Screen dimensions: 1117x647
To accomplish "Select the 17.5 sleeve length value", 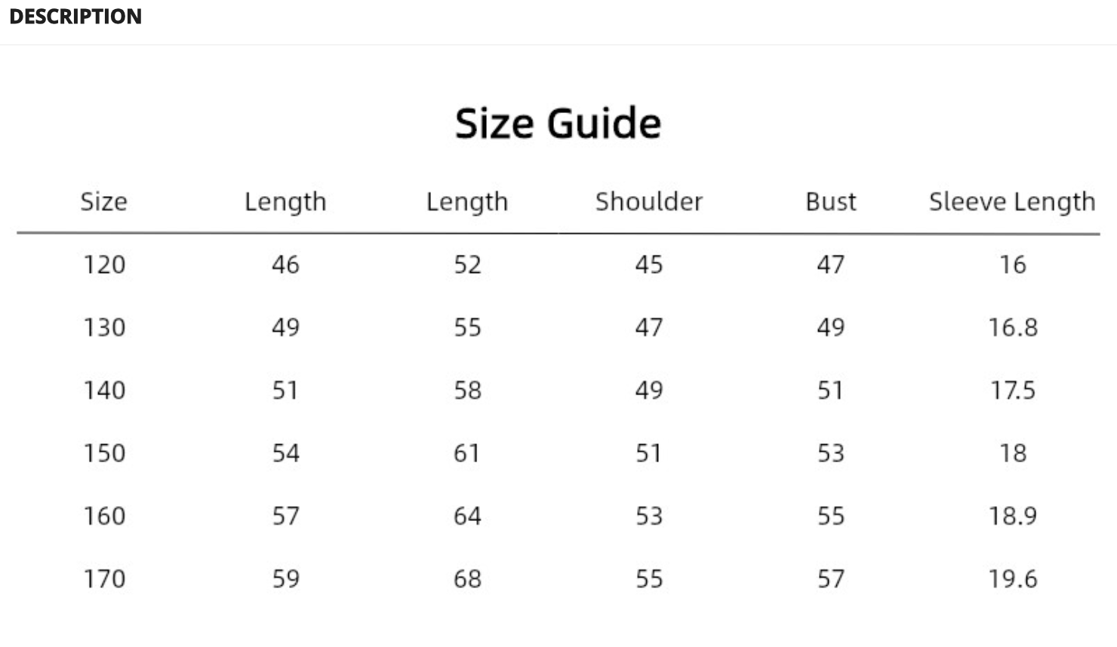I will pos(1013,391).
